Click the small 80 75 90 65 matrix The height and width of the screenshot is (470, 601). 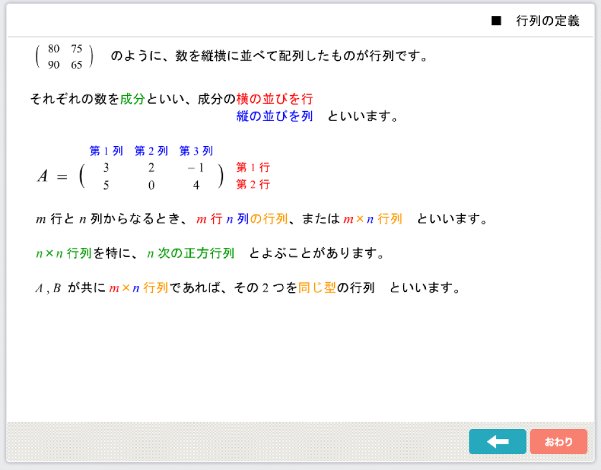(x=64, y=57)
